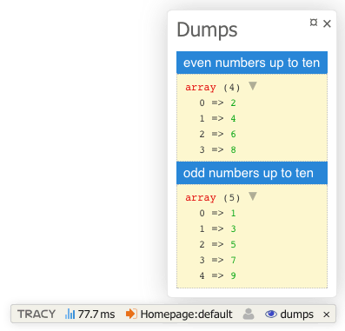Click the Tracy logo in debug bar
Image resolution: width=345 pixels, height=331 pixels.
(x=36, y=314)
